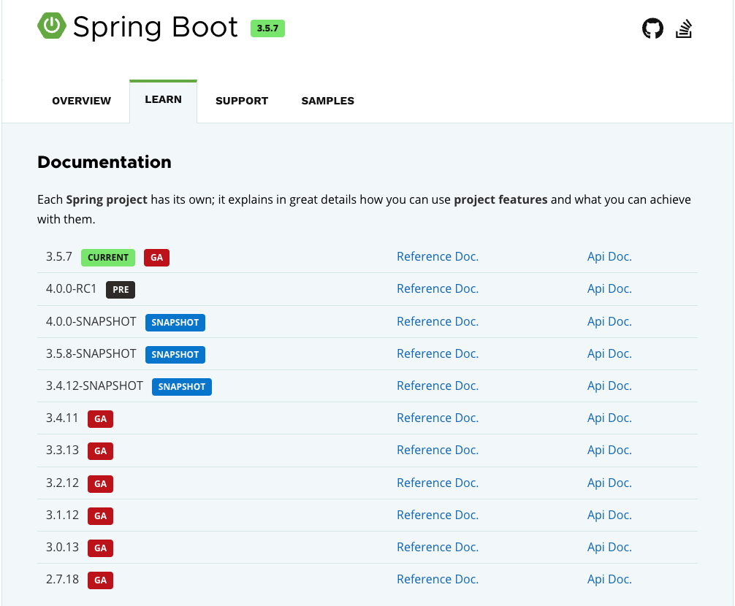Select the Learn tab
This screenshot has height=606, width=735.
pyautogui.click(x=163, y=100)
